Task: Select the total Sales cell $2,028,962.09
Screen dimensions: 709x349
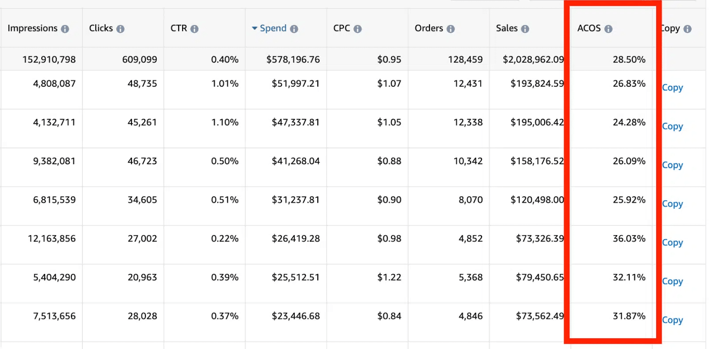Action: [x=533, y=59]
